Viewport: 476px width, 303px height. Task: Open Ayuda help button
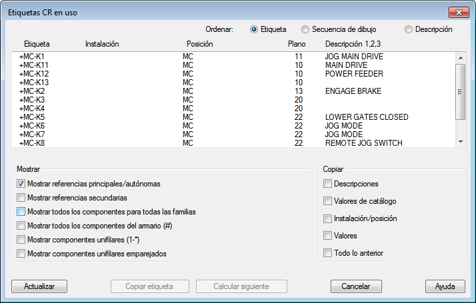445,286
